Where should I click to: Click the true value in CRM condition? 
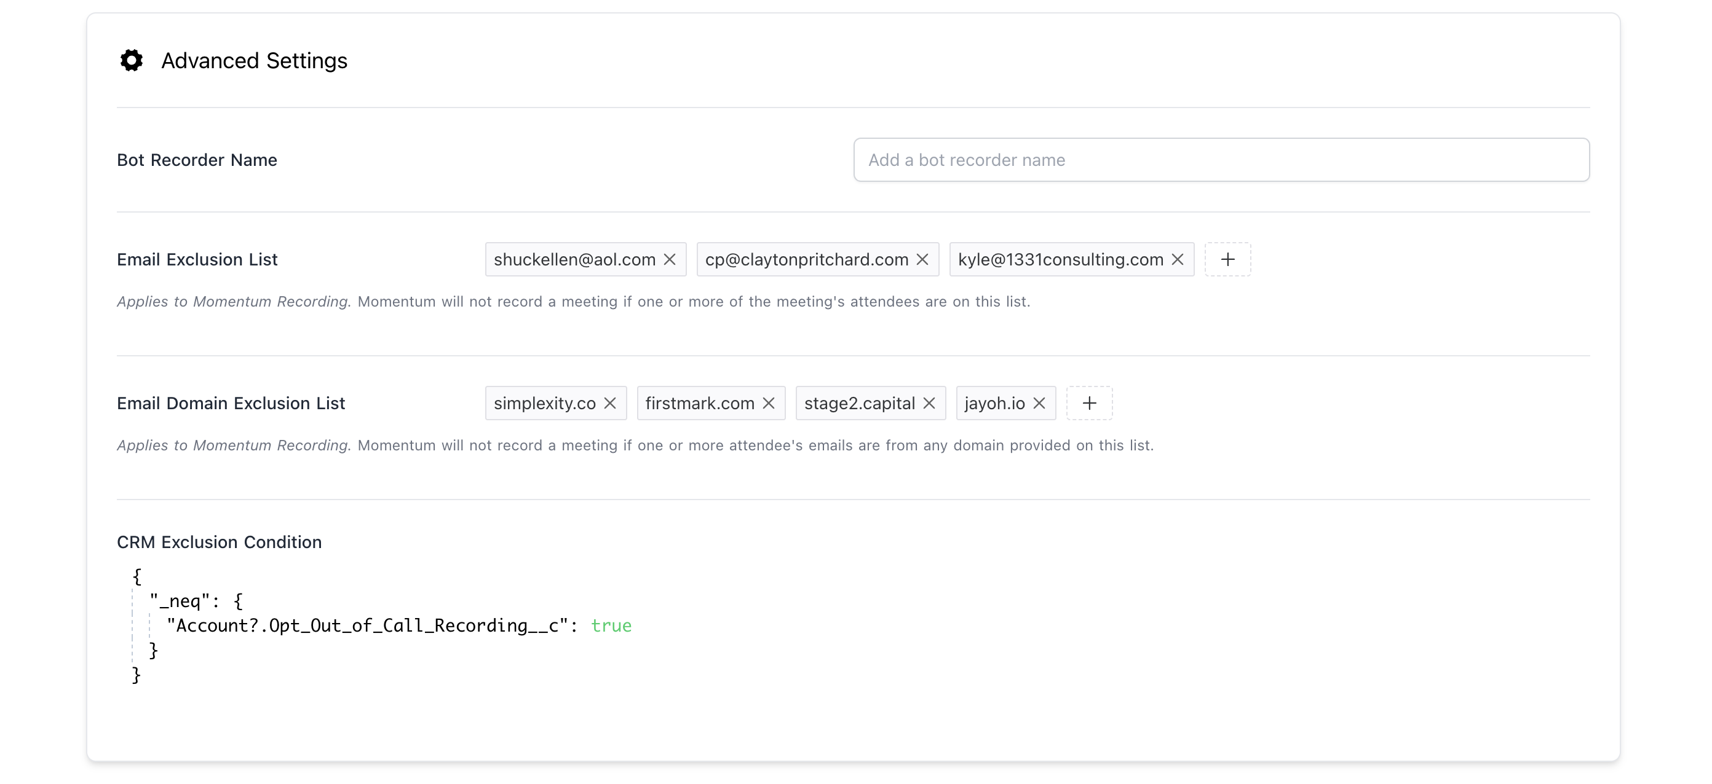point(611,625)
